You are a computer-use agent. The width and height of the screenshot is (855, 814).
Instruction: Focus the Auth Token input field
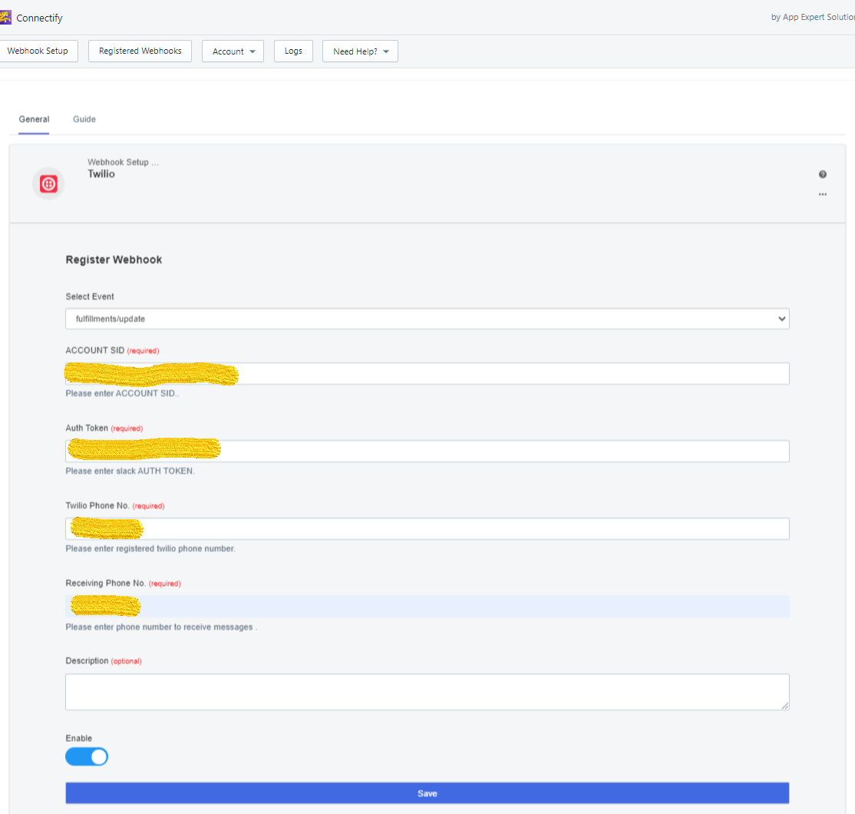click(427, 452)
